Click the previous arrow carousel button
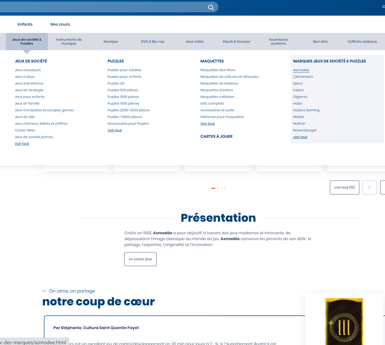 (x=370, y=187)
